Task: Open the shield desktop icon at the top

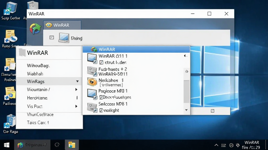Action: coord(33,5)
